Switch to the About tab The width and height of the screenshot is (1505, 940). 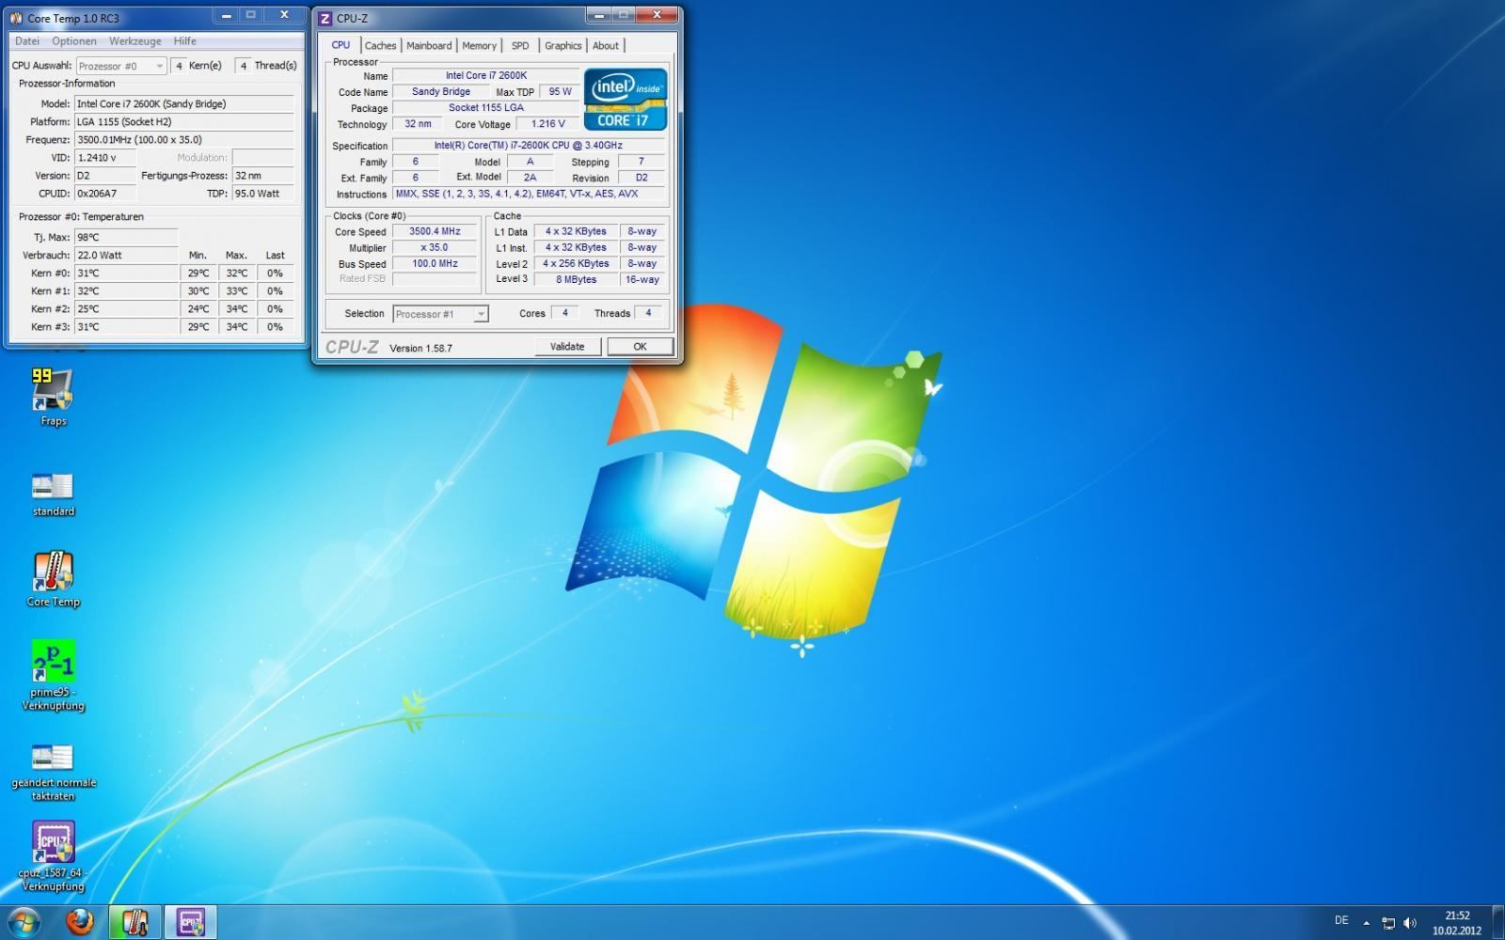click(x=606, y=45)
